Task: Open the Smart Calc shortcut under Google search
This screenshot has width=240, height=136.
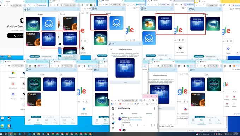Action: click(84, 111)
